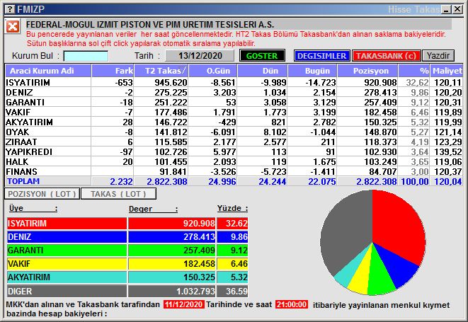Click the red ISYATIRIM legend bar
This screenshot has width=468, height=322.
[x=67, y=223]
